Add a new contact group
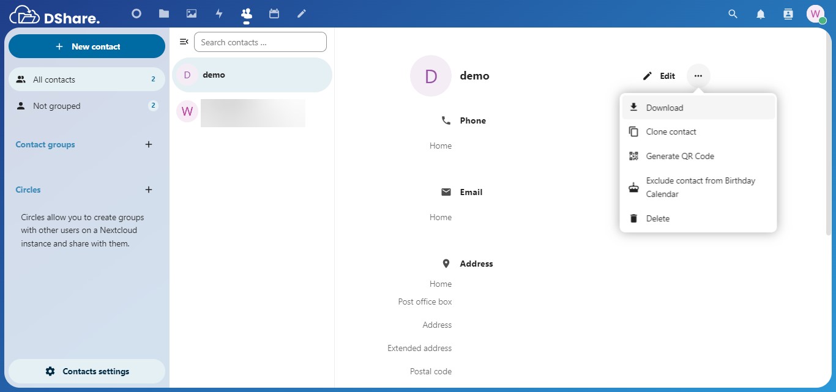 (x=148, y=145)
